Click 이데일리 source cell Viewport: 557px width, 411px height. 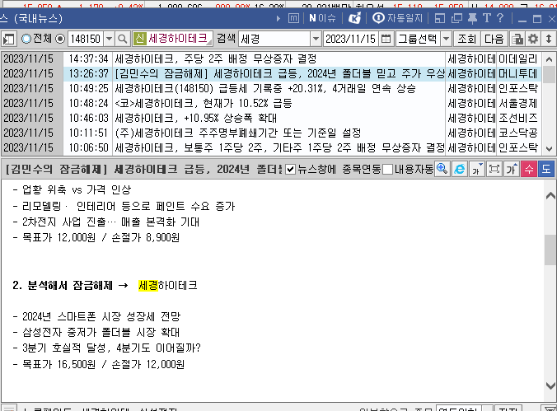point(518,59)
